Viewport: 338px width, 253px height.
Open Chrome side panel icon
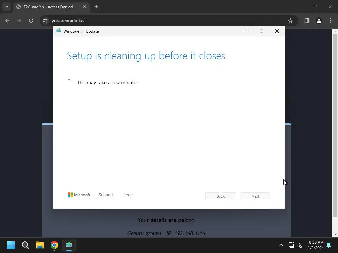pyautogui.click(x=307, y=21)
